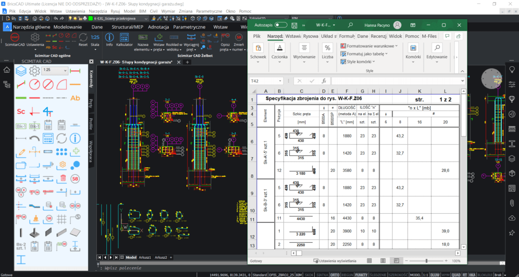The height and width of the screenshot is (277, 519).
Task: Switch to the Arkusz1 layout tab
Action: click(x=145, y=257)
